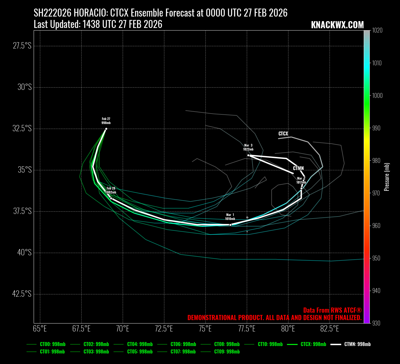
Task: Select the Mar 2 1017mb forecast point
Action: pyautogui.click(x=301, y=188)
